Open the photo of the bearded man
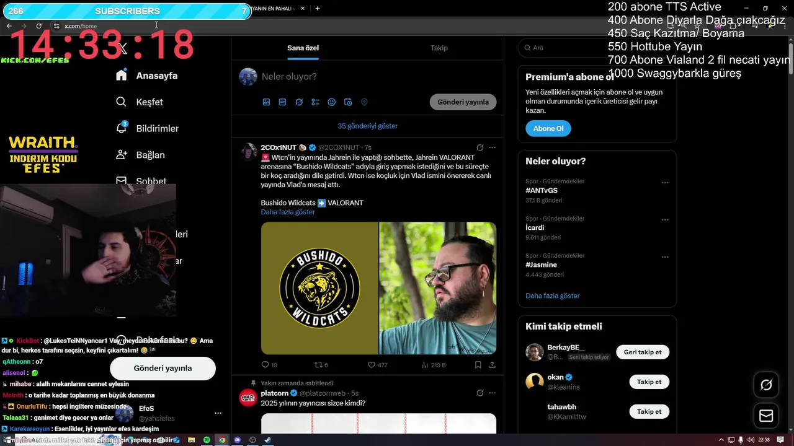 click(438, 288)
